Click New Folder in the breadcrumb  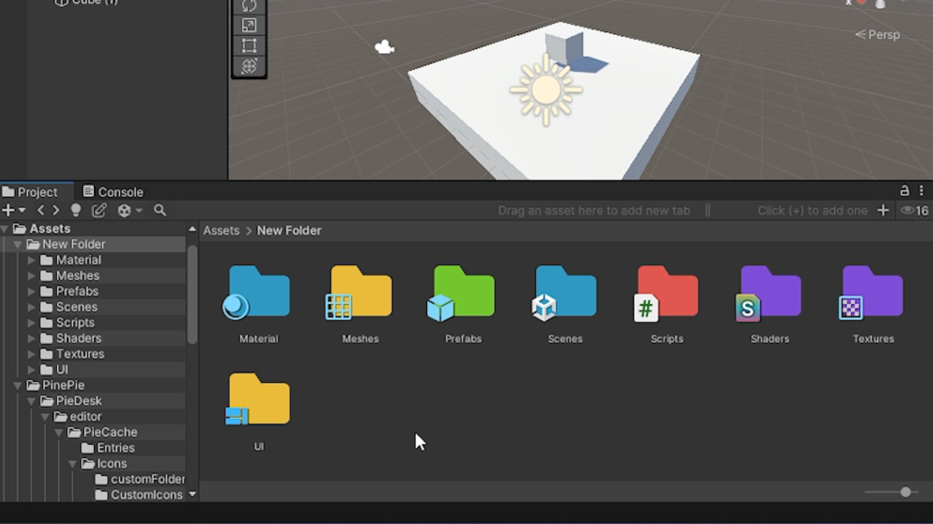tap(289, 231)
